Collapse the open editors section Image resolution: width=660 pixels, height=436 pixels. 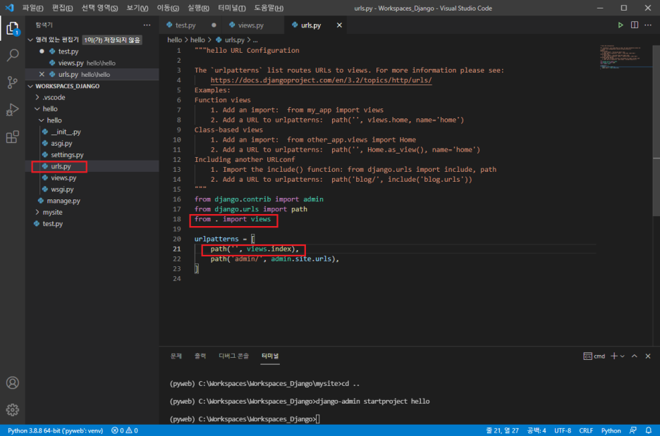tap(30, 40)
